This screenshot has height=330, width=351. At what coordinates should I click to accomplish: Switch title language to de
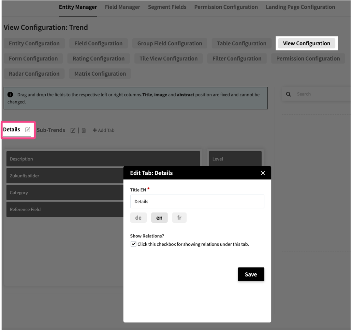[x=138, y=218]
